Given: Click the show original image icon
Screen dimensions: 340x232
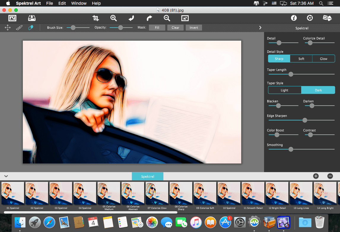Looking at the screenshot, I should (185, 18).
